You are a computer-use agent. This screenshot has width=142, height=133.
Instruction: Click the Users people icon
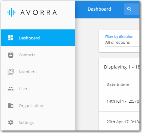[11, 89]
